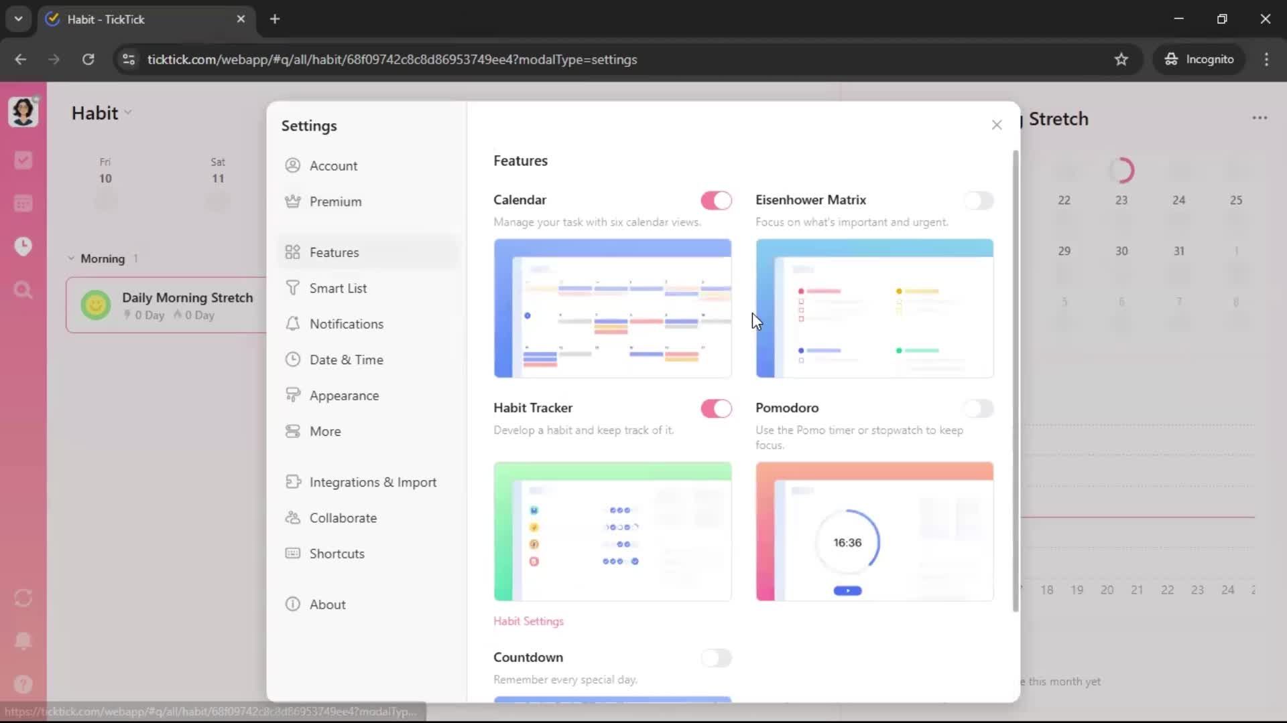Disable the Calendar feature toggle
This screenshot has width=1287, height=723.
(x=716, y=200)
